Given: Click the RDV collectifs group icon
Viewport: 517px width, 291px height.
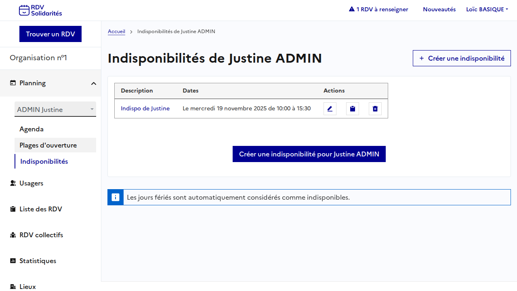Looking at the screenshot, I should (x=13, y=235).
